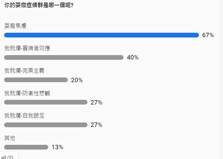Click the 27% next to 防衛性悲觀 bar
Viewport: 223px width, 159px height.
tap(96, 103)
